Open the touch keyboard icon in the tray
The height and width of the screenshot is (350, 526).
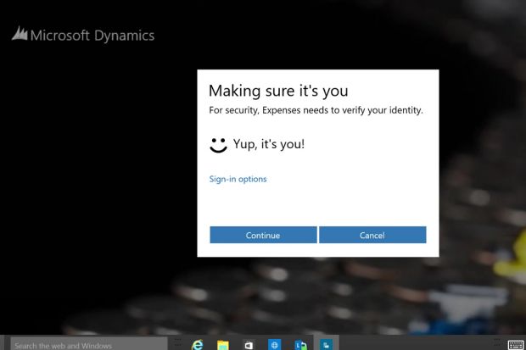point(516,345)
